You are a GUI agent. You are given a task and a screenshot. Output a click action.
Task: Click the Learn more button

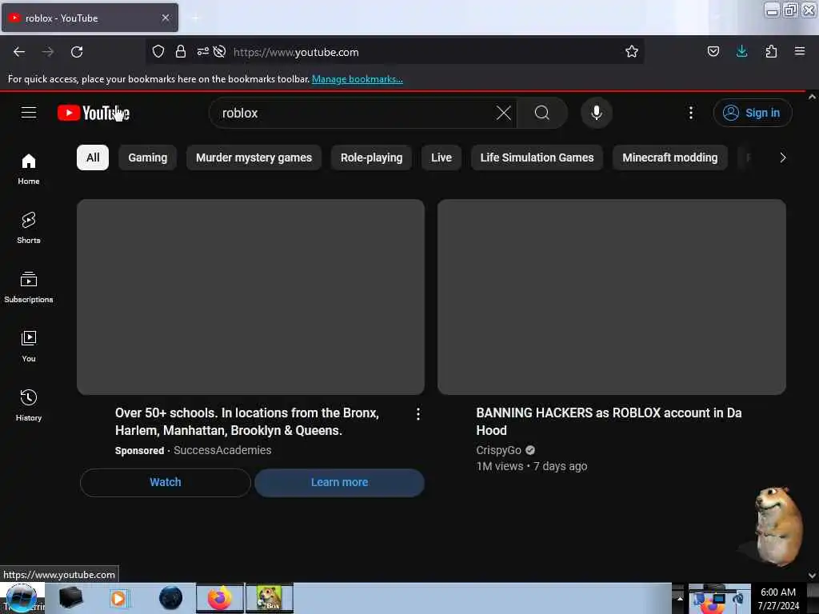pyautogui.click(x=339, y=482)
